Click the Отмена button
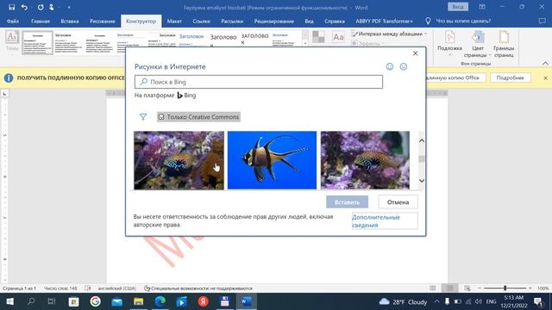The image size is (552, 310). point(398,202)
